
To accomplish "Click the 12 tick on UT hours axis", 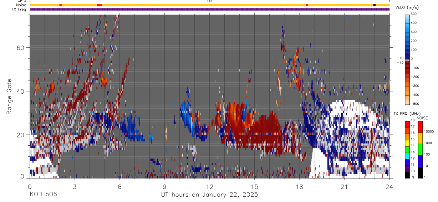I will [x=209, y=187].
